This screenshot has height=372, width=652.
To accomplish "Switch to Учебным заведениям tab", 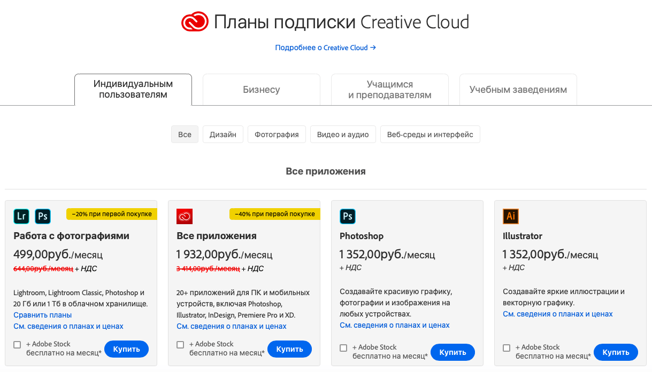I will click(518, 90).
